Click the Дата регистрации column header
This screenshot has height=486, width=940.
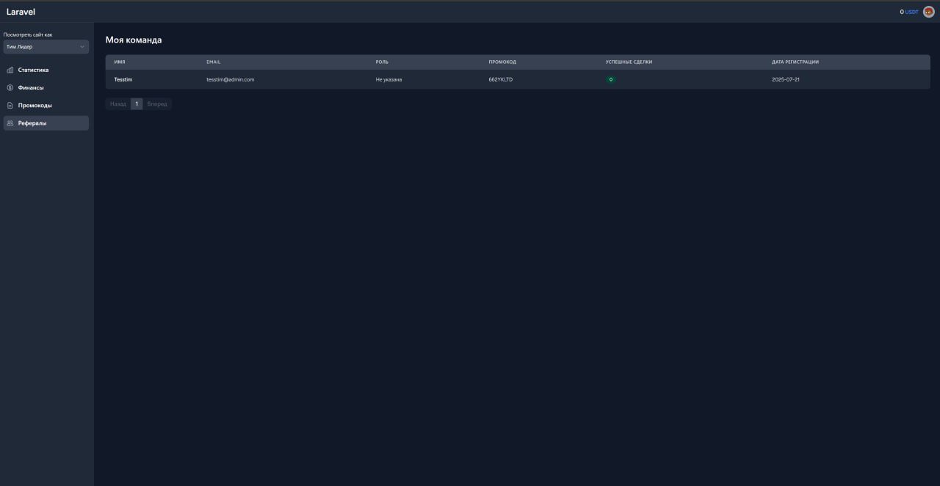(795, 62)
